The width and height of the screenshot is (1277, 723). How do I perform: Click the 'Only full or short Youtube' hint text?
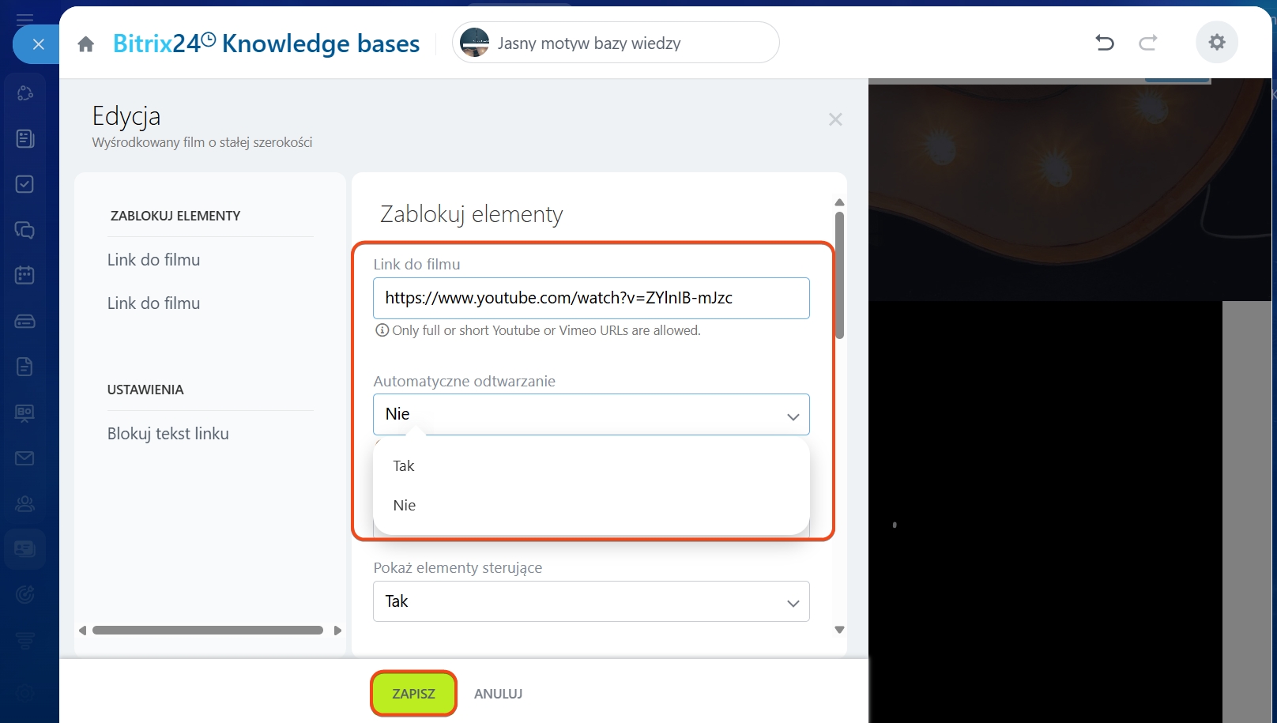546,330
